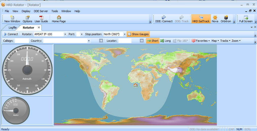This screenshot has width=257, height=131.
Task: Go to the Home Page icon
Action: pyautogui.click(x=59, y=19)
